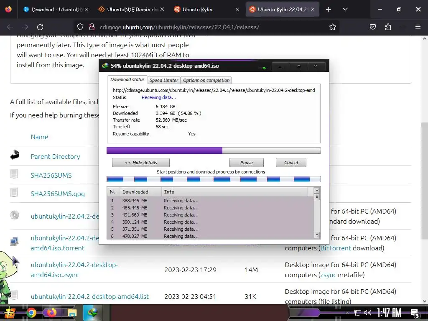
Task: Select the Ubuntu Kylin 22.04.2 tab
Action: [x=282, y=9]
